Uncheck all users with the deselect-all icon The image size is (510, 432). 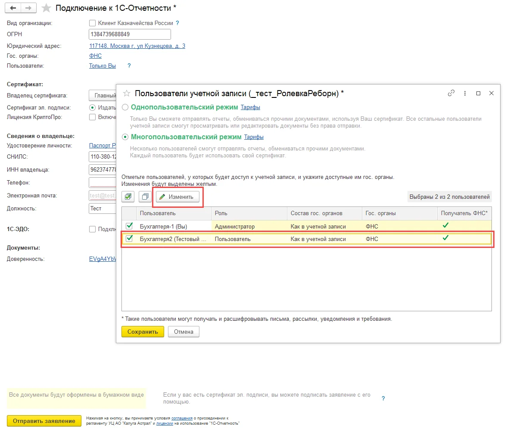click(145, 197)
